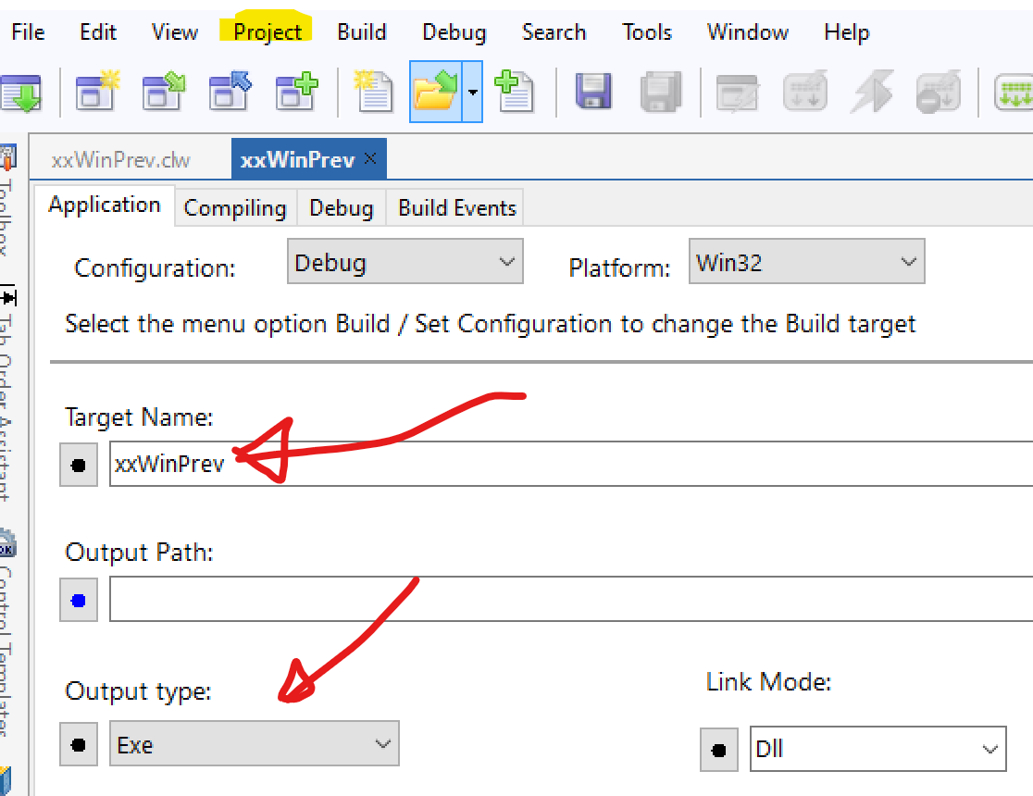Open the xxWinPrev.clw document tab
Image resolution: width=1033 pixels, height=796 pixels.
pyautogui.click(x=121, y=160)
